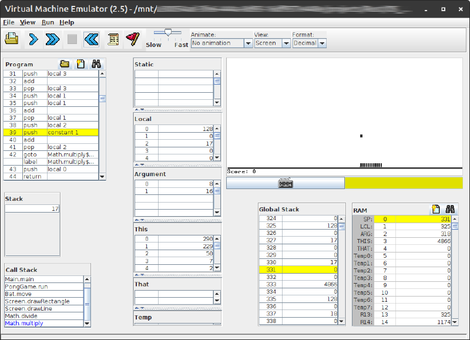Click the Run program icon

pos(52,39)
